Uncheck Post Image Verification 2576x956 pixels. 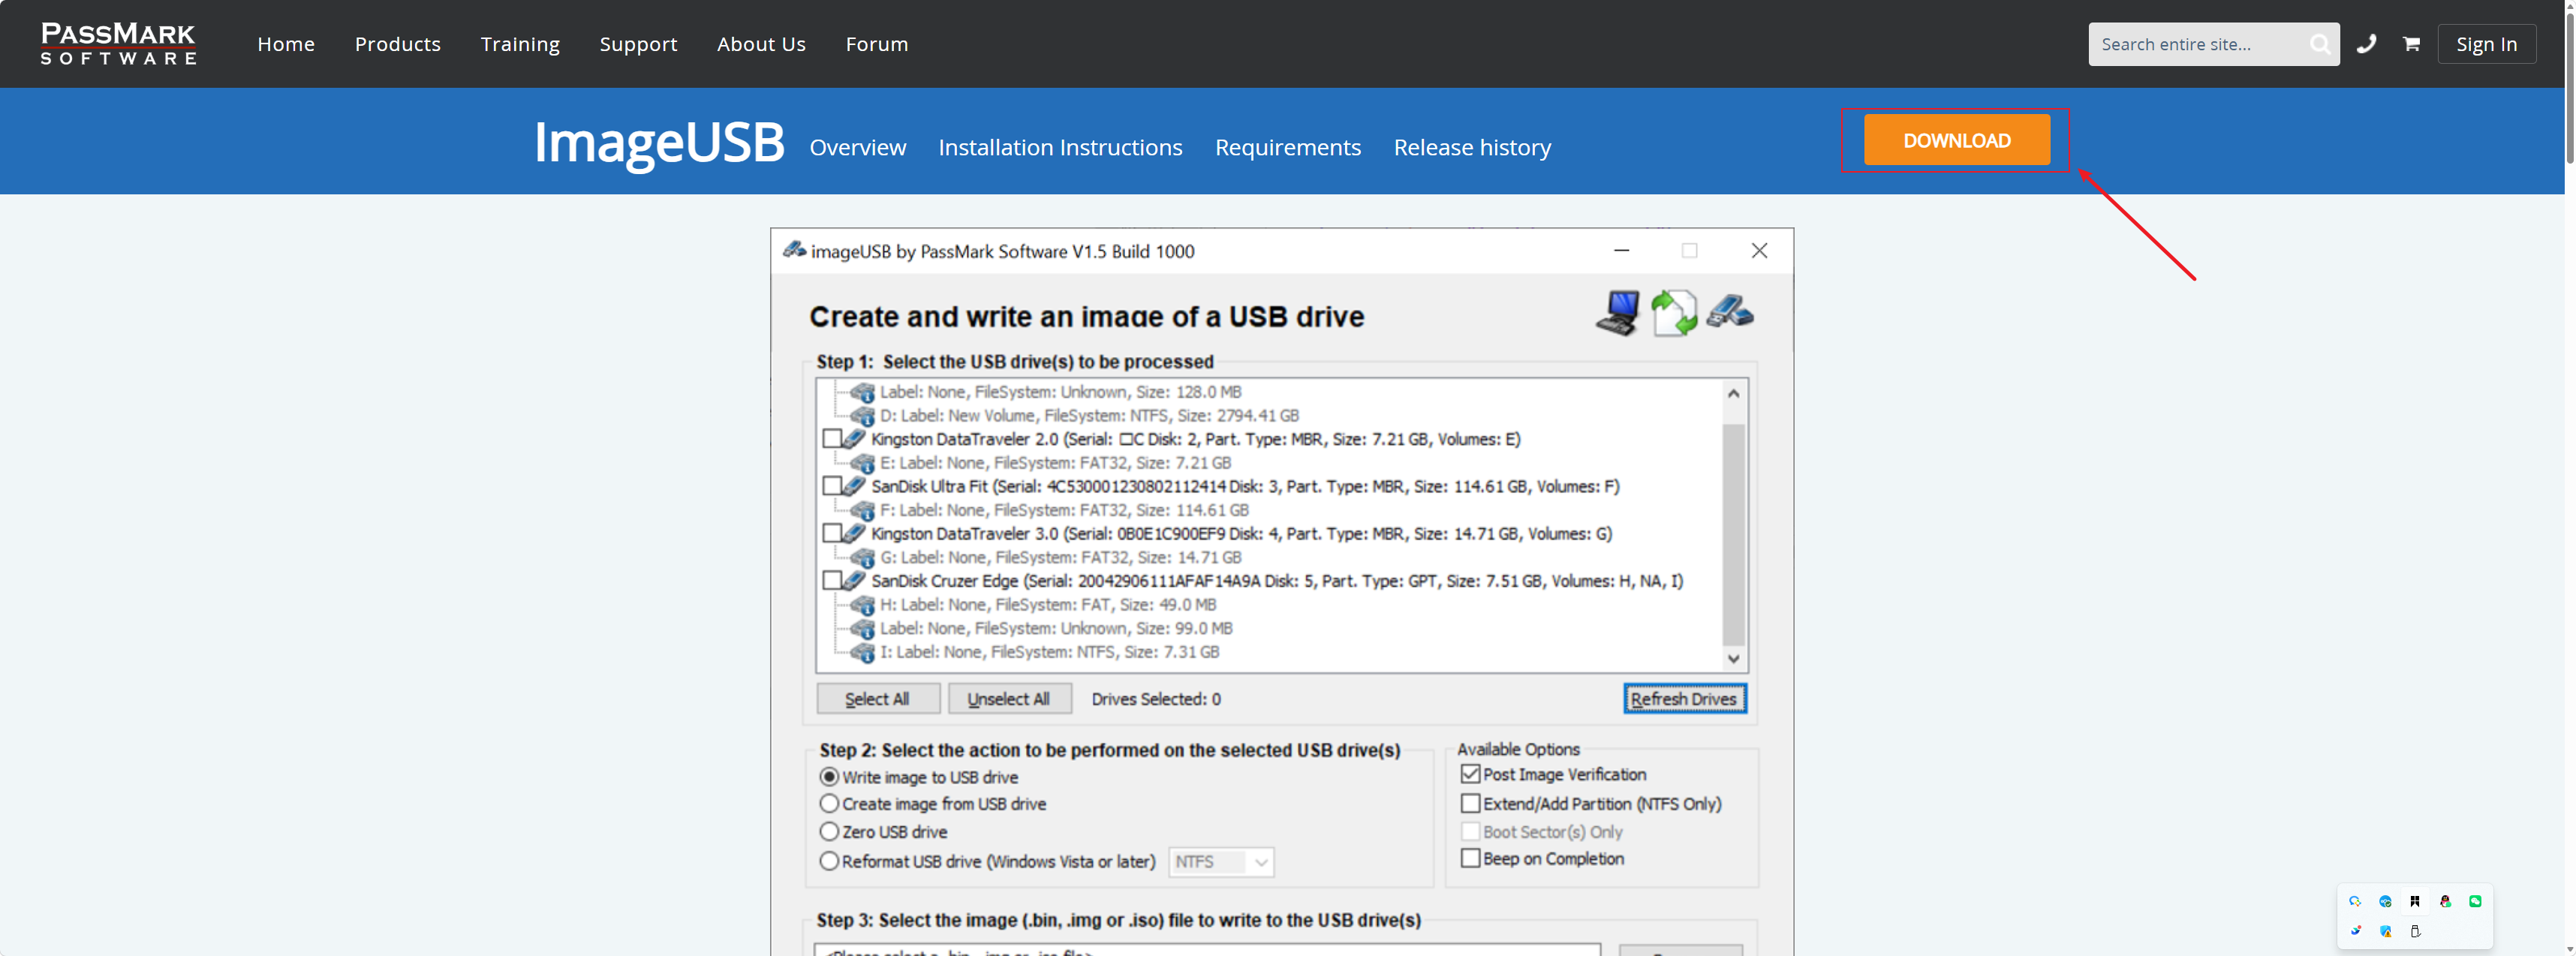pyautogui.click(x=1470, y=774)
